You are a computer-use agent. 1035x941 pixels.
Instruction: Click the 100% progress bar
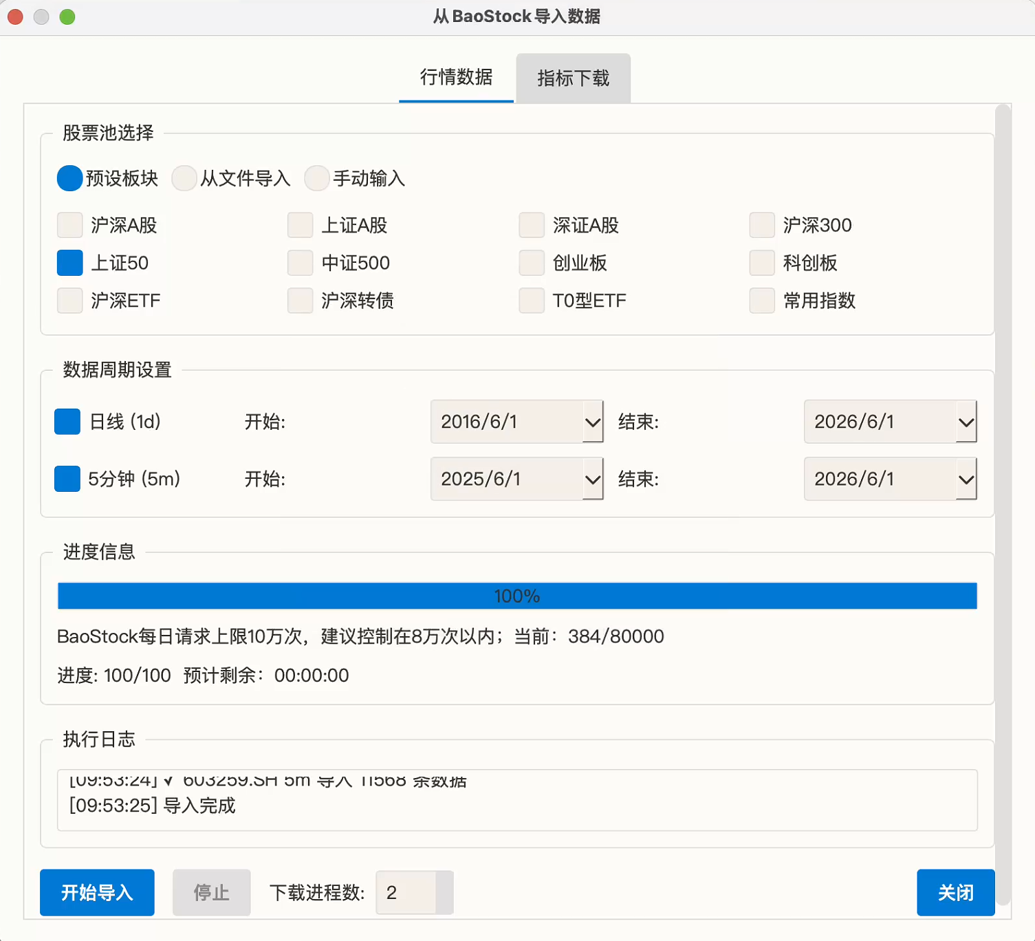(x=517, y=596)
